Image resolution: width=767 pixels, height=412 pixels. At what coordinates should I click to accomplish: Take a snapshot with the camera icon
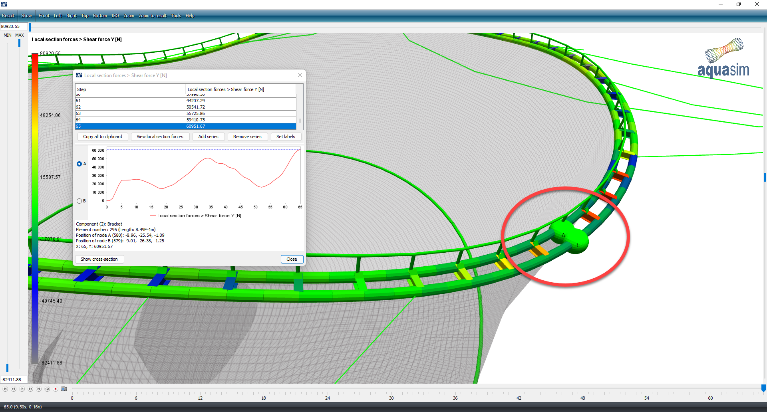[64, 389]
